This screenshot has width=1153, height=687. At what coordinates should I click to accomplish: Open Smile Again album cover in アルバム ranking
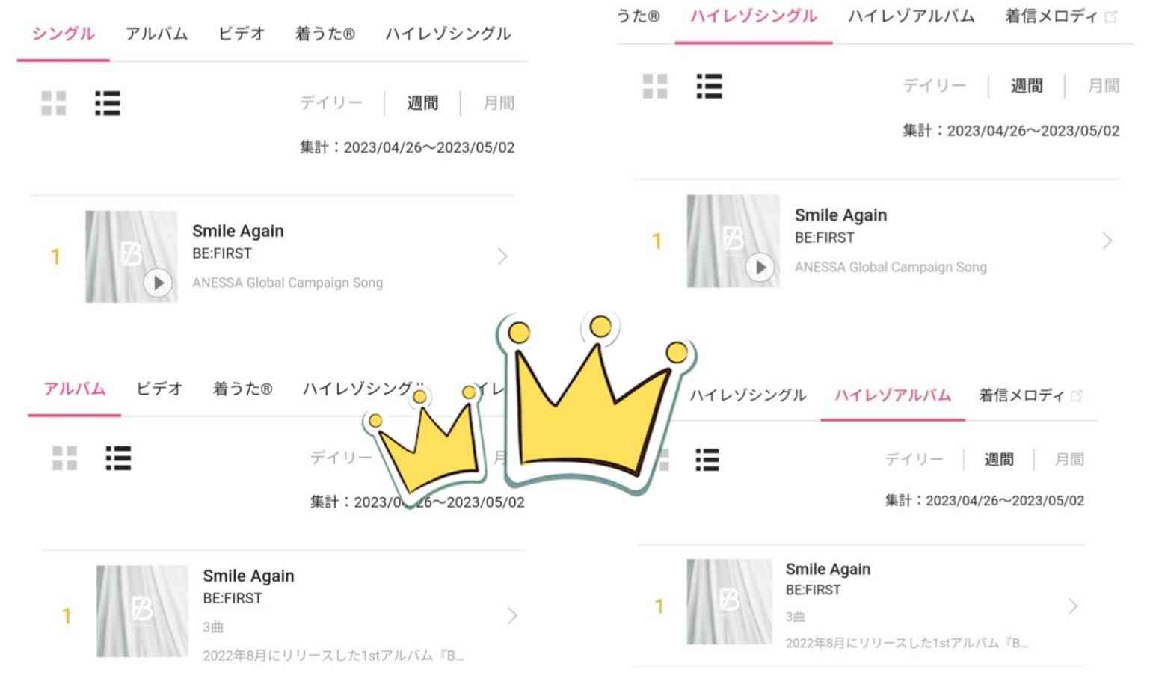tap(142, 611)
